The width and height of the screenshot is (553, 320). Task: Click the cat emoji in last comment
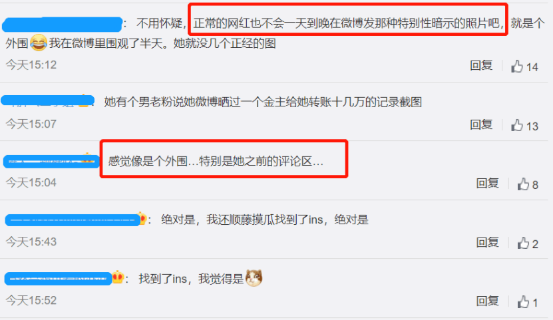(254, 278)
